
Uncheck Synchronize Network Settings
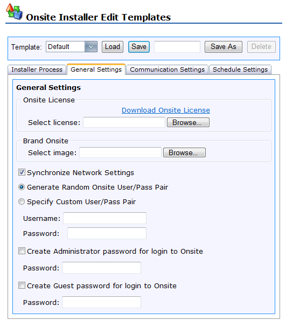(22, 172)
